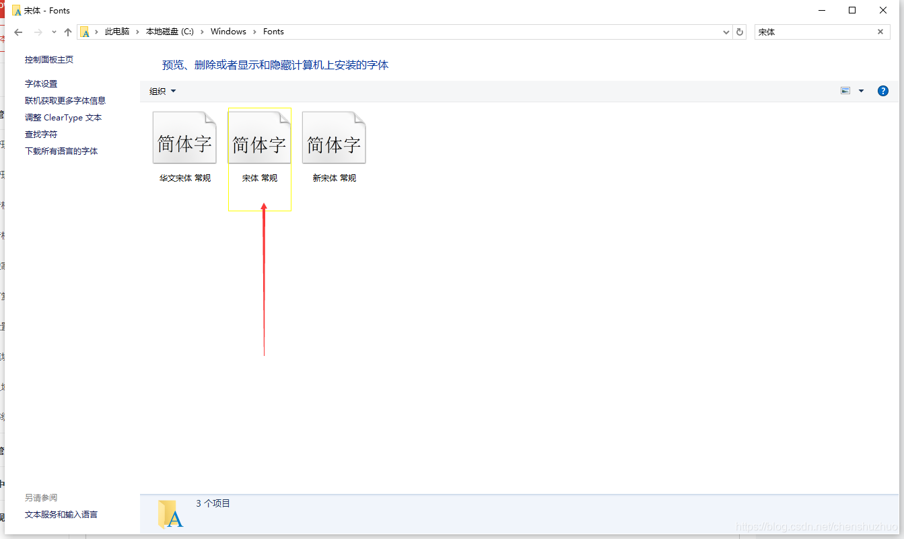Click the title bar font folder icon
Image resolution: width=904 pixels, height=539 pixels.
coord(17,11)
